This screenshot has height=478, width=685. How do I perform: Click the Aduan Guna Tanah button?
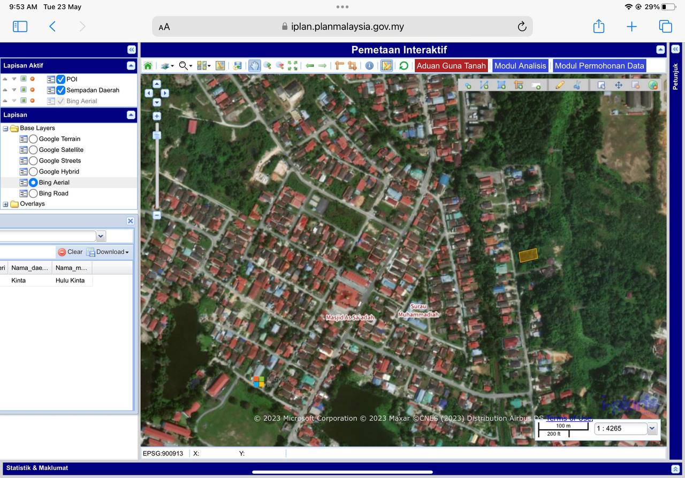(x=451, y=66)
